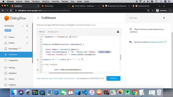Viewport: 173px width, 97px height.
Task: Download the fulfillment code with download icon
Action: click(x=118, y=32)
